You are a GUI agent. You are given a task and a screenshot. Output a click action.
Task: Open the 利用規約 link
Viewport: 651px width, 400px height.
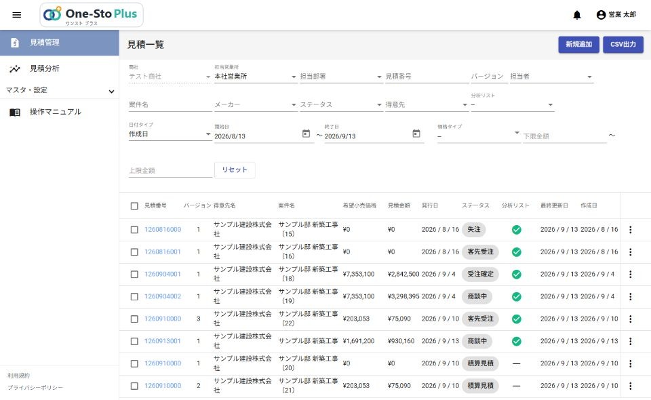coord(19,376)
